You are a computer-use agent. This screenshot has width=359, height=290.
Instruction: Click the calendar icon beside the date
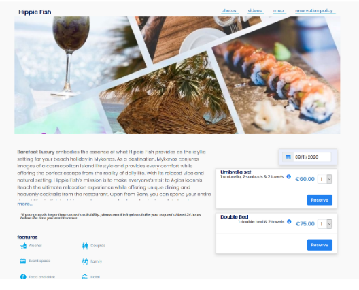(288, 157)
